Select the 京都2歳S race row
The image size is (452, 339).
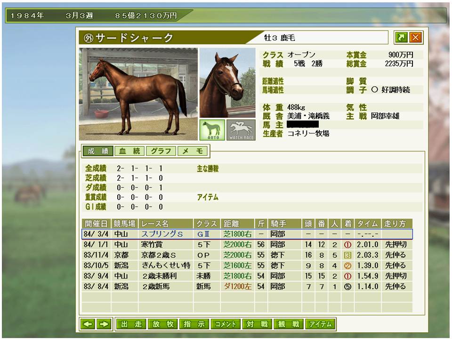(x=247, y=255)
